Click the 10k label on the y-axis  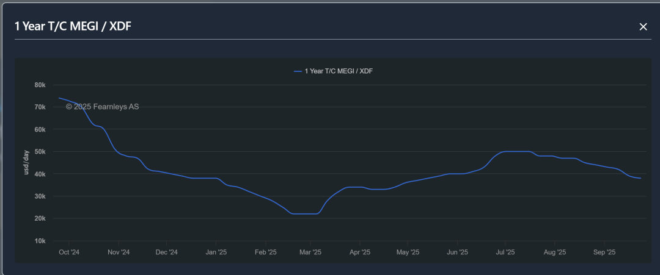[x=40, y=241]
